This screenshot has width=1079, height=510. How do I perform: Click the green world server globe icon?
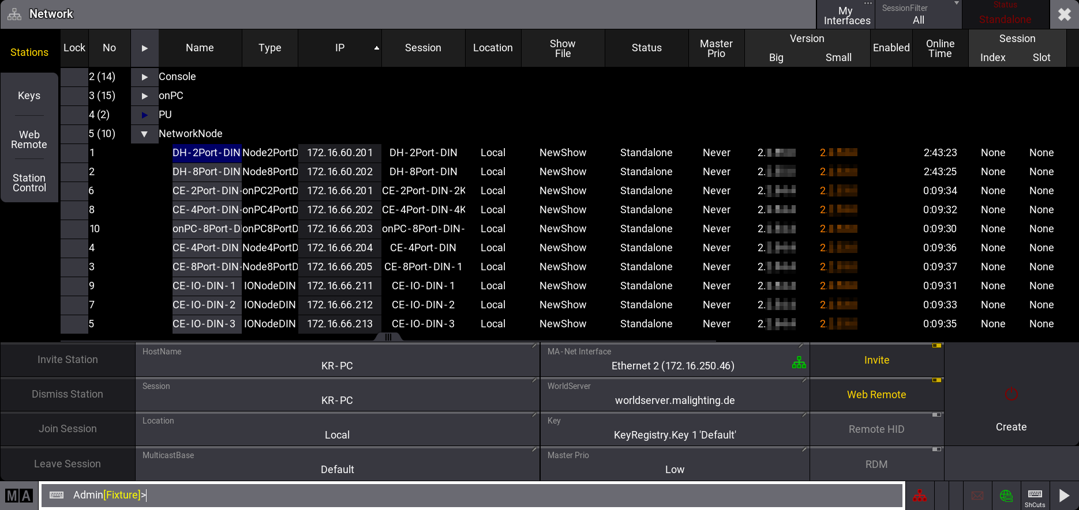1006,496
